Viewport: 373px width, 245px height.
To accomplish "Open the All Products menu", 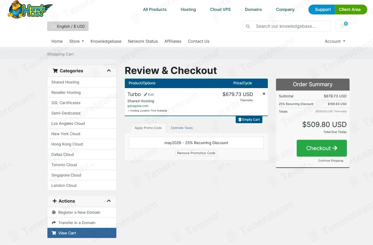I will 155,10.
